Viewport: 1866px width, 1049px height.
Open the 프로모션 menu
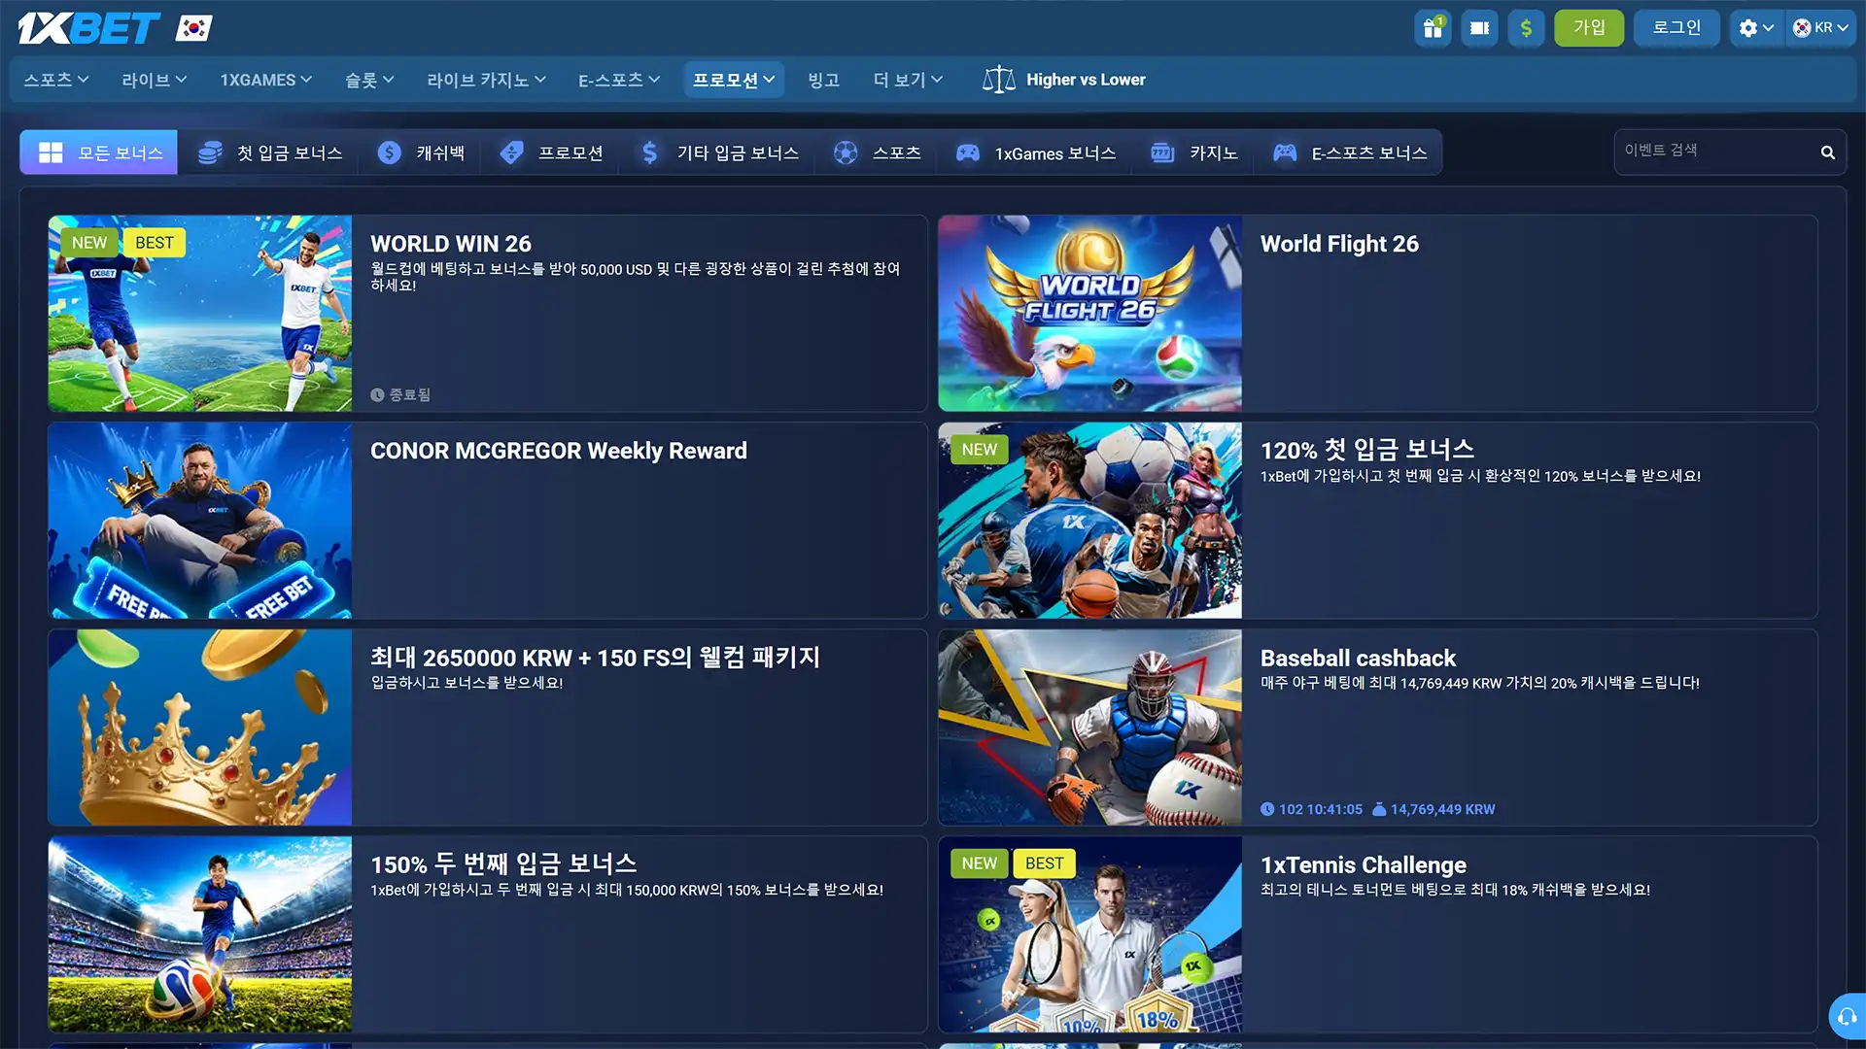(x=734, y=80)
